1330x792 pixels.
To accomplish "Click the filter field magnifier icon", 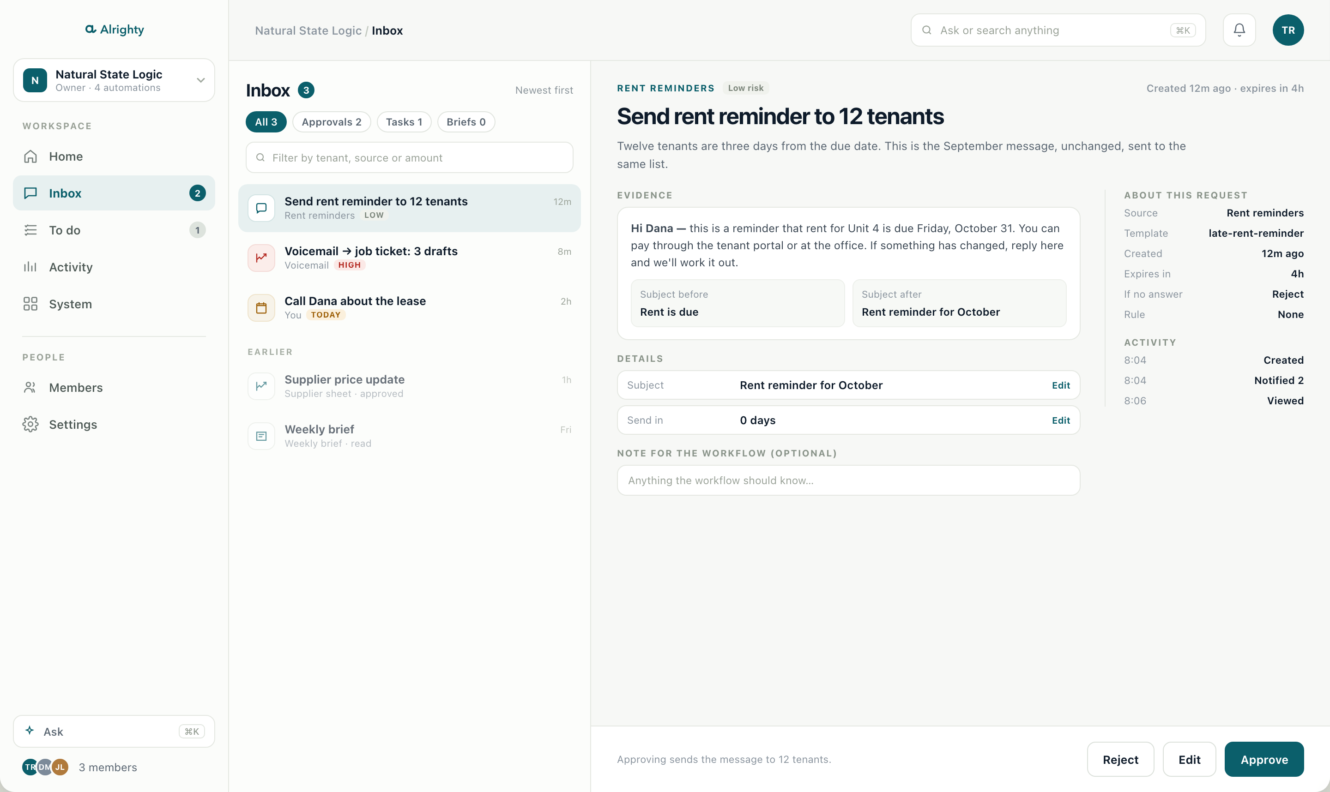I will tap(260, 157).
